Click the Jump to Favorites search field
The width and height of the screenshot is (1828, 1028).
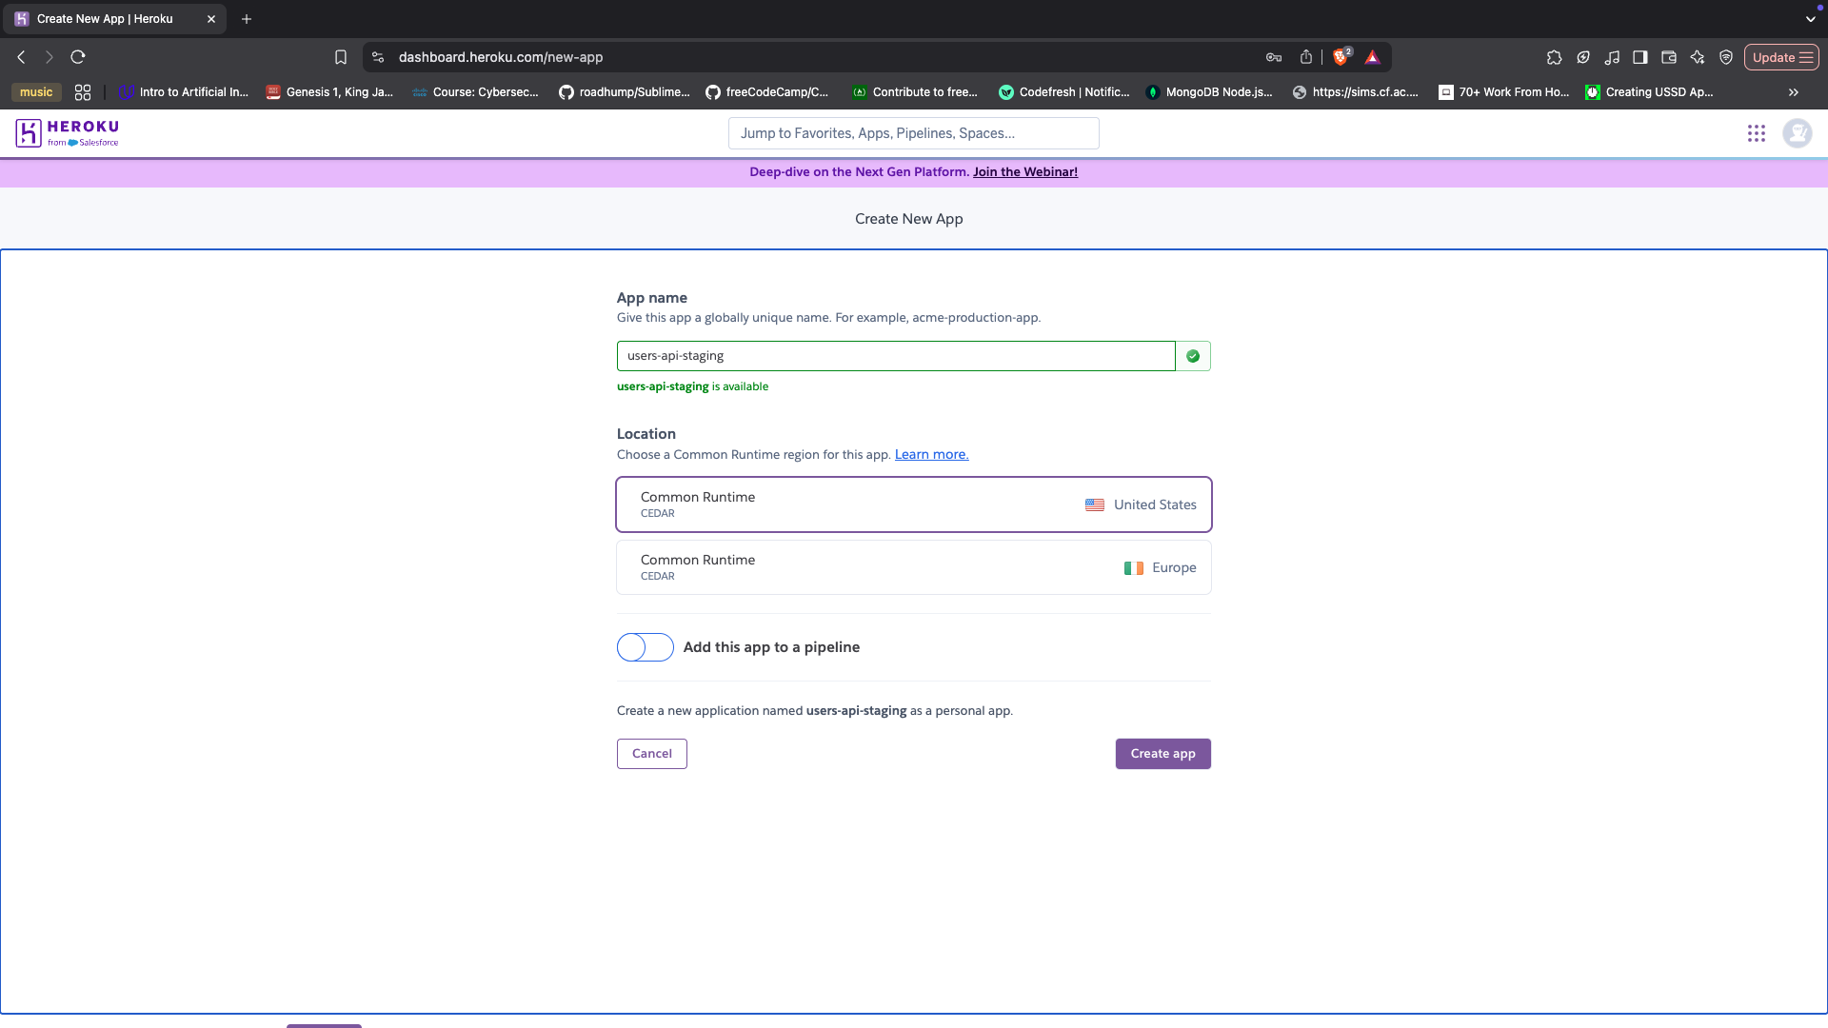(x=913, y=133)
